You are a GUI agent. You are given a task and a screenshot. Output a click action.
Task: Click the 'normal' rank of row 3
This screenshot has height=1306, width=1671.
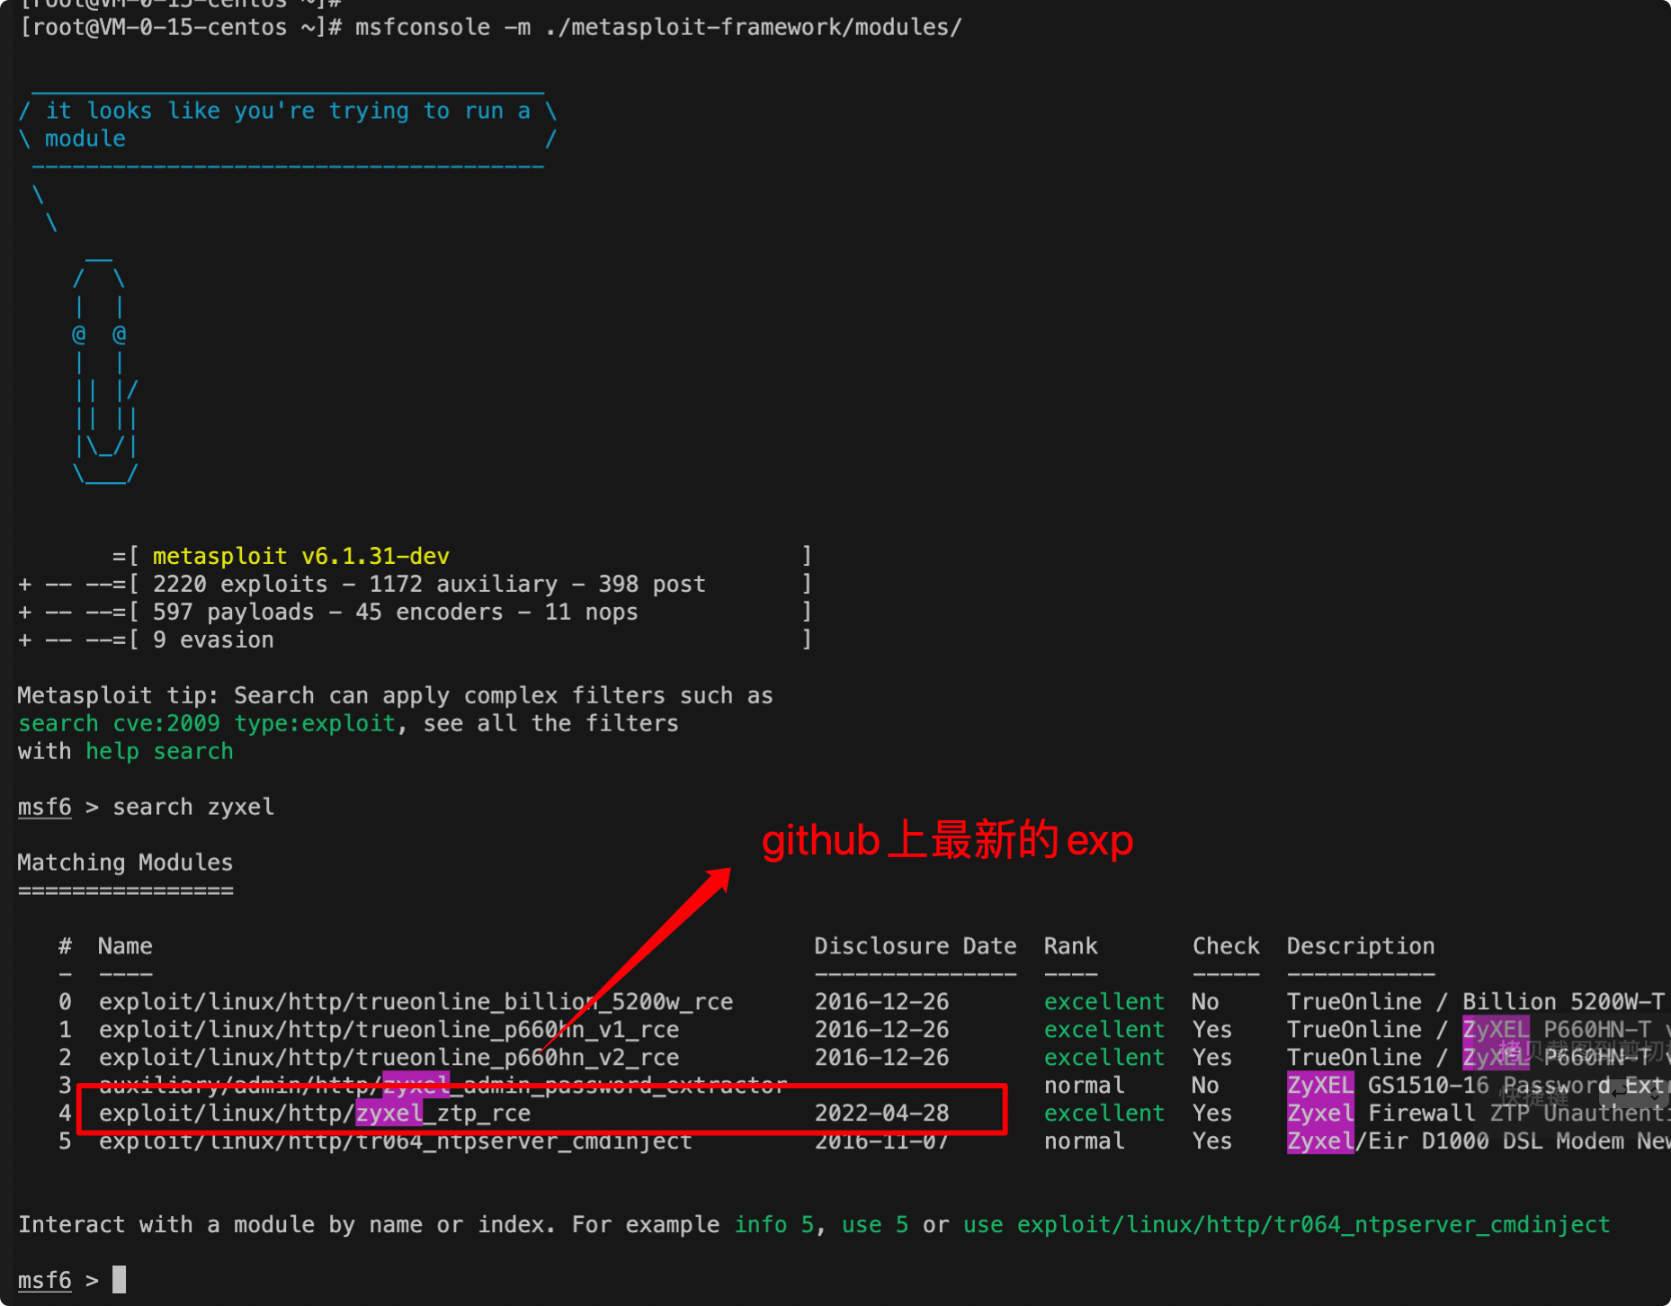1084,1086
